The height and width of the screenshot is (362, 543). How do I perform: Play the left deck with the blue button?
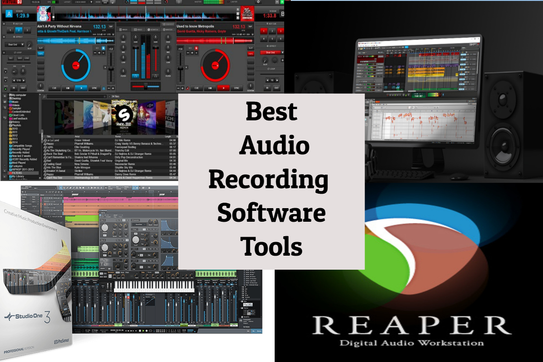point(81,88)
